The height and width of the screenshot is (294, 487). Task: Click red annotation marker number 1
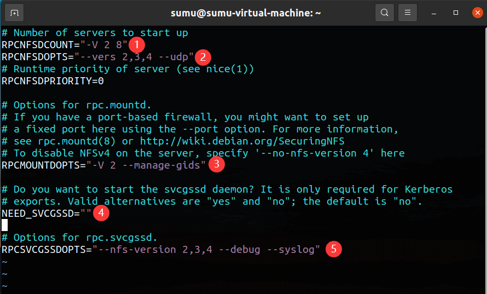137,44
